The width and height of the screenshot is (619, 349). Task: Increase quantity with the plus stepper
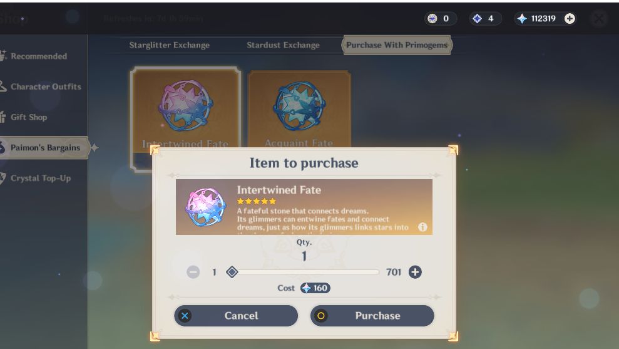(415, 272)
